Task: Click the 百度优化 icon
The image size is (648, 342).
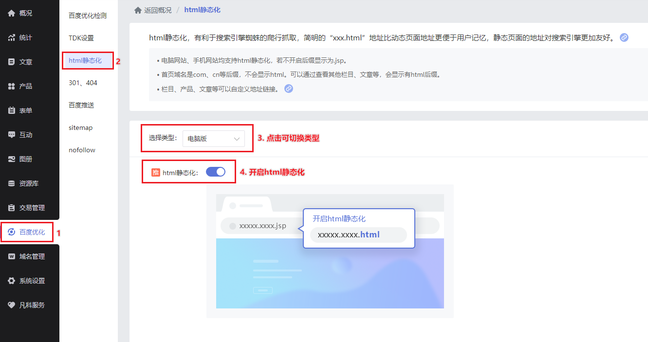Action: [12, 232]
